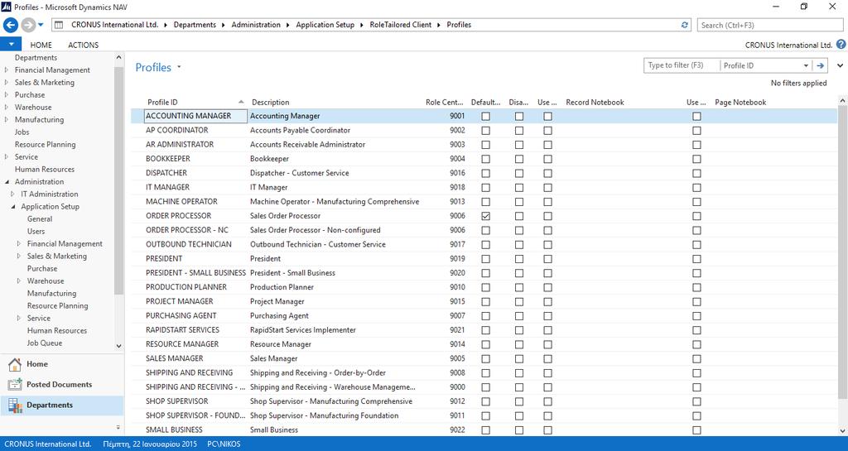Check Default checkbox for PROJECT MANAGER

485,301
